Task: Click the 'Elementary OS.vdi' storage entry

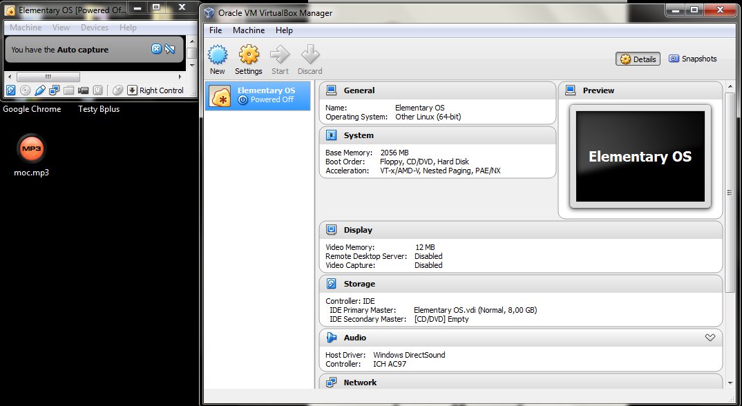Action: pyautogui.click(x=475, y=311)
